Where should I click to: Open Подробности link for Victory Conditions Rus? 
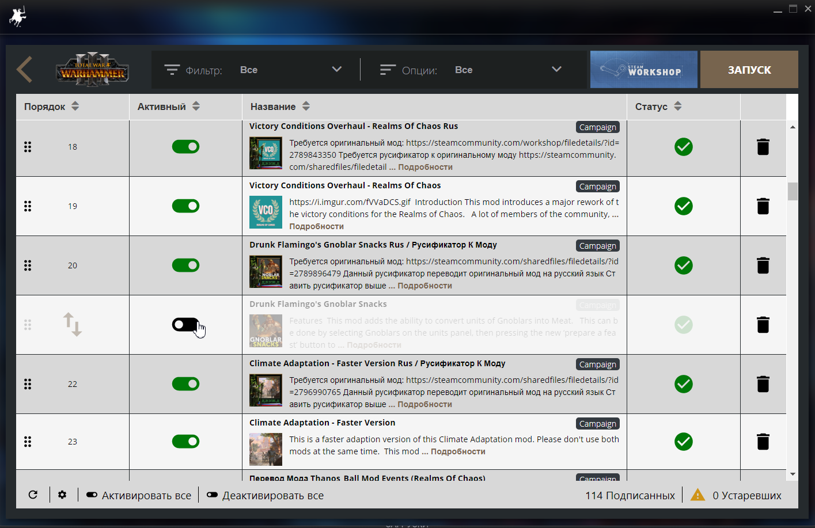tap(425, 167)
